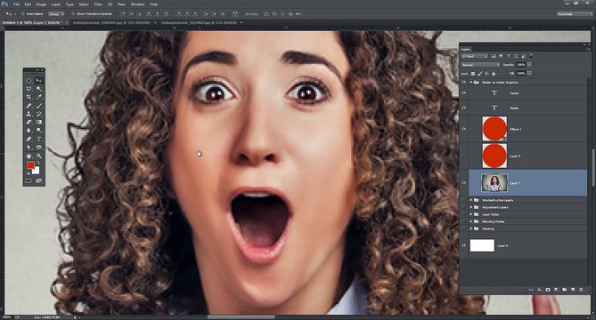Select the Crop tool
This screenshot has height=320, width=596.
click(x=29, y=98)
